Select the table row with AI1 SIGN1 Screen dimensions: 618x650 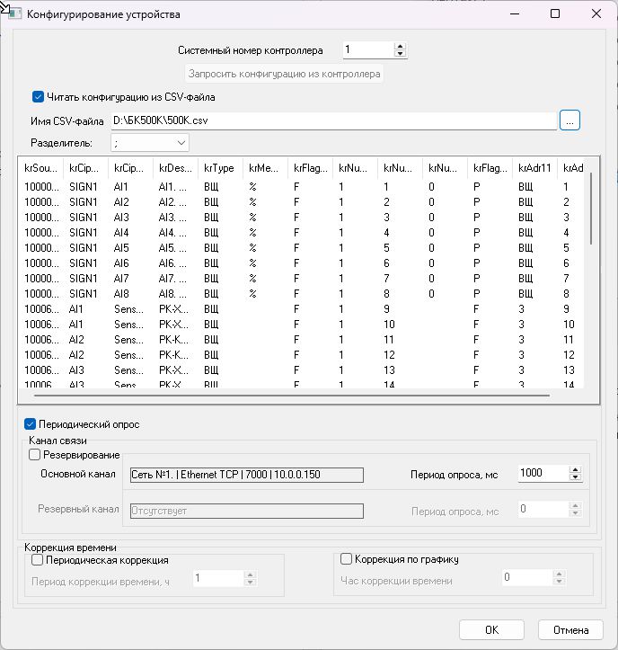pyautogui.click(x=301, y=186)
